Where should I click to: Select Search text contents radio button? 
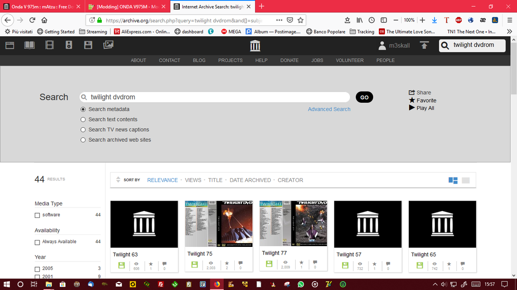(83, 120)
